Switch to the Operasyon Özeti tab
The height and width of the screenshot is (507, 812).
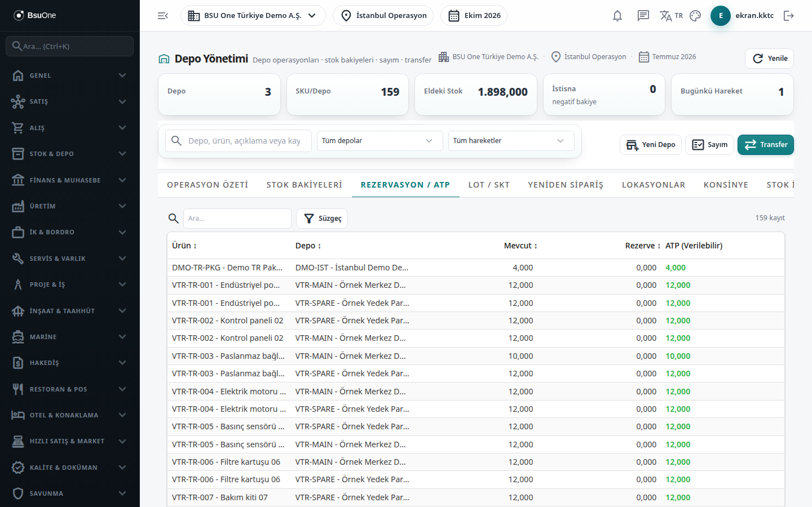tap(208, 185)
